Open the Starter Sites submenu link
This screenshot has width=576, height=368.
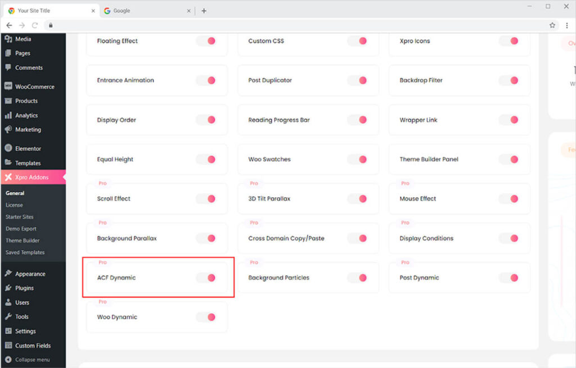[x=20, y=217]
